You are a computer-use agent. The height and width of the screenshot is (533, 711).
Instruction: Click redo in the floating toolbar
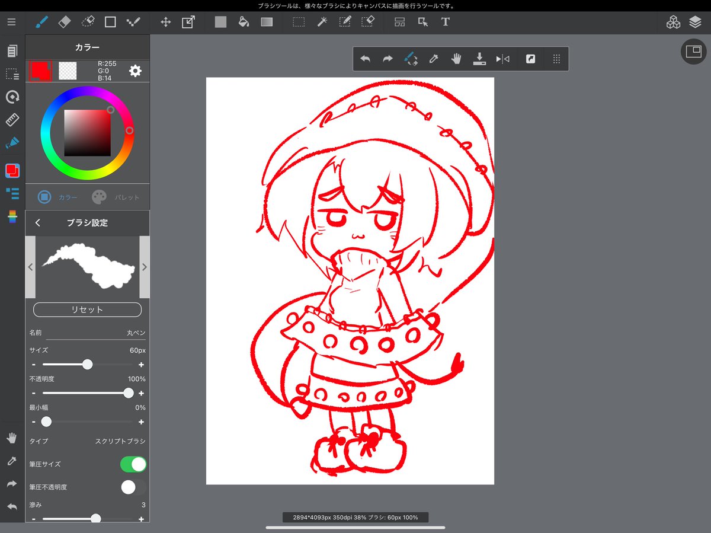387,59
